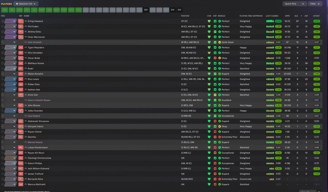Open position dropdown for Gianluigi Donnarumma
The image size is (328, 192).
[x=14, y=158]
